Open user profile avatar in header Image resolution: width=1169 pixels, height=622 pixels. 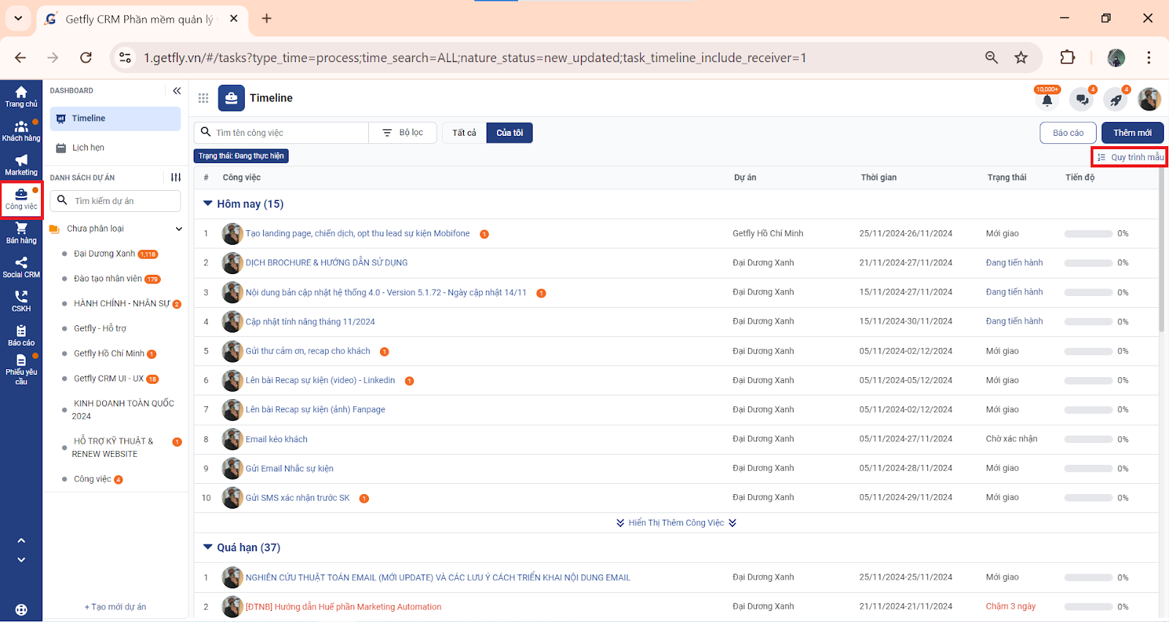click(1149, 99)
